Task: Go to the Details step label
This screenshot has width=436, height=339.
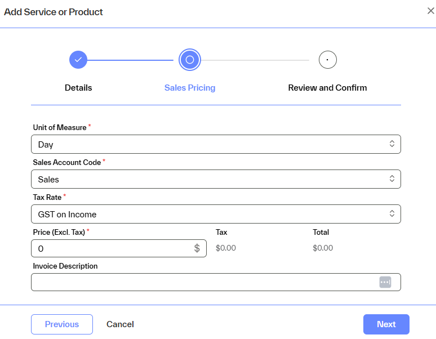Action: pos(78,88)
